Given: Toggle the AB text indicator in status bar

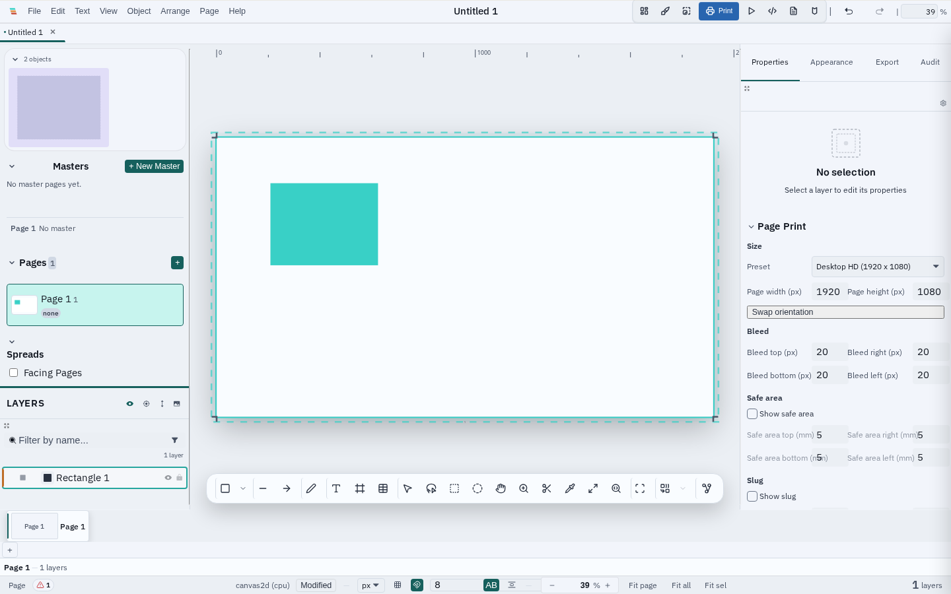Looking at the screenshot, I should pos(491,585).
